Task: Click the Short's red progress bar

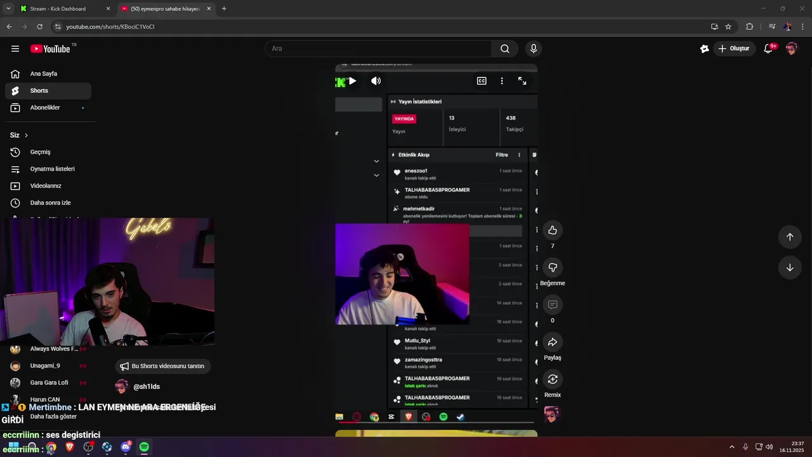Action: click(x=436, y=422)
